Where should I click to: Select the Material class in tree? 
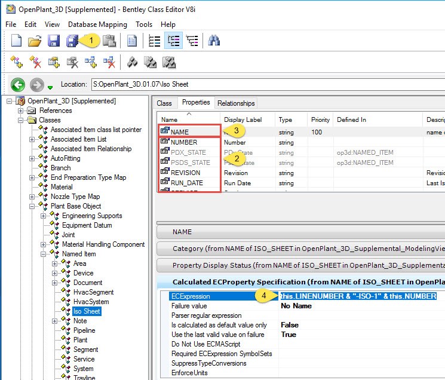click(62, 187)
